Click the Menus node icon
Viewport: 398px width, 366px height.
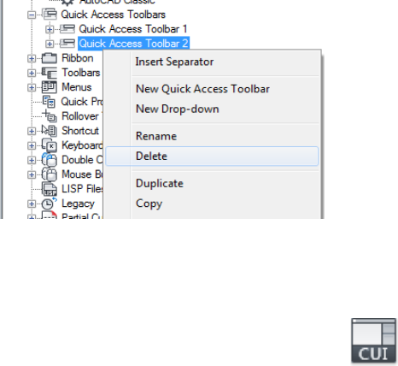(50, 87)
